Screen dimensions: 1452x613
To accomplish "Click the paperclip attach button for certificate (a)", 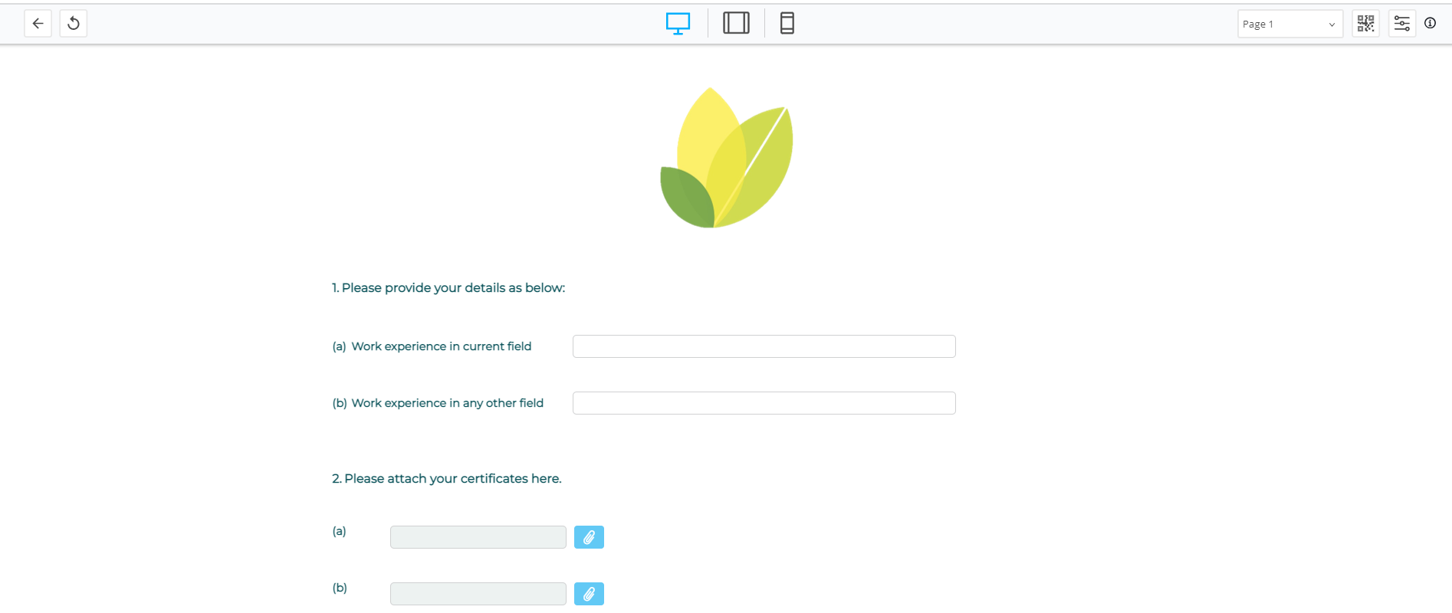I will (x=589, y=537).
